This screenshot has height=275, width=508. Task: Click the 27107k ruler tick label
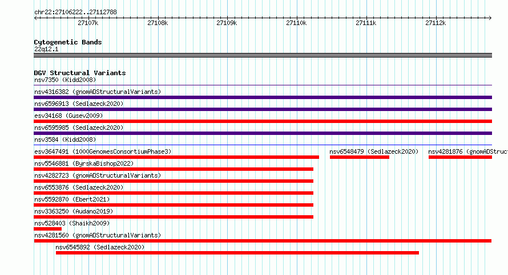click(88, 23)
